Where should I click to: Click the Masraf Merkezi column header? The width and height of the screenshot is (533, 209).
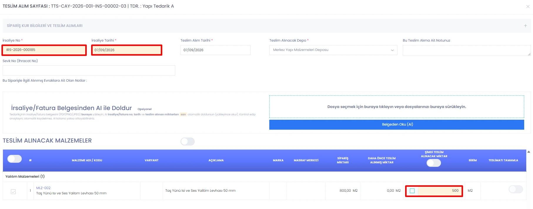coord(306,160)
